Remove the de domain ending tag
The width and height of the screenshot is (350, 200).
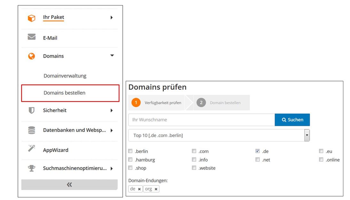tap(139, 189)
